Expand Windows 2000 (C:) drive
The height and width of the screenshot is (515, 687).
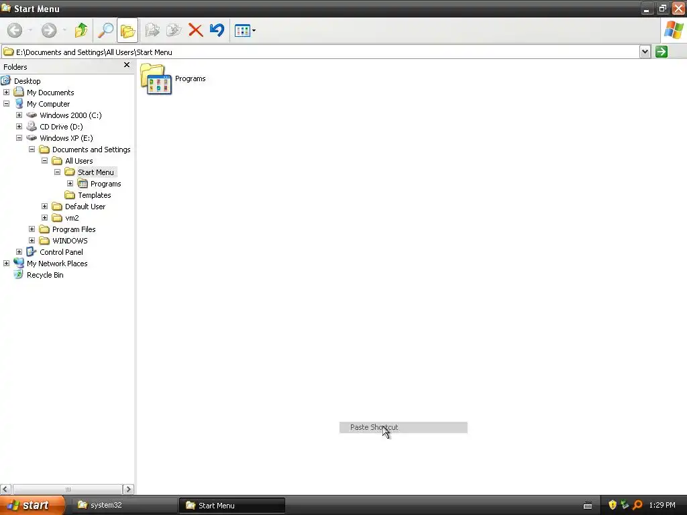click(x=19, y=115)
